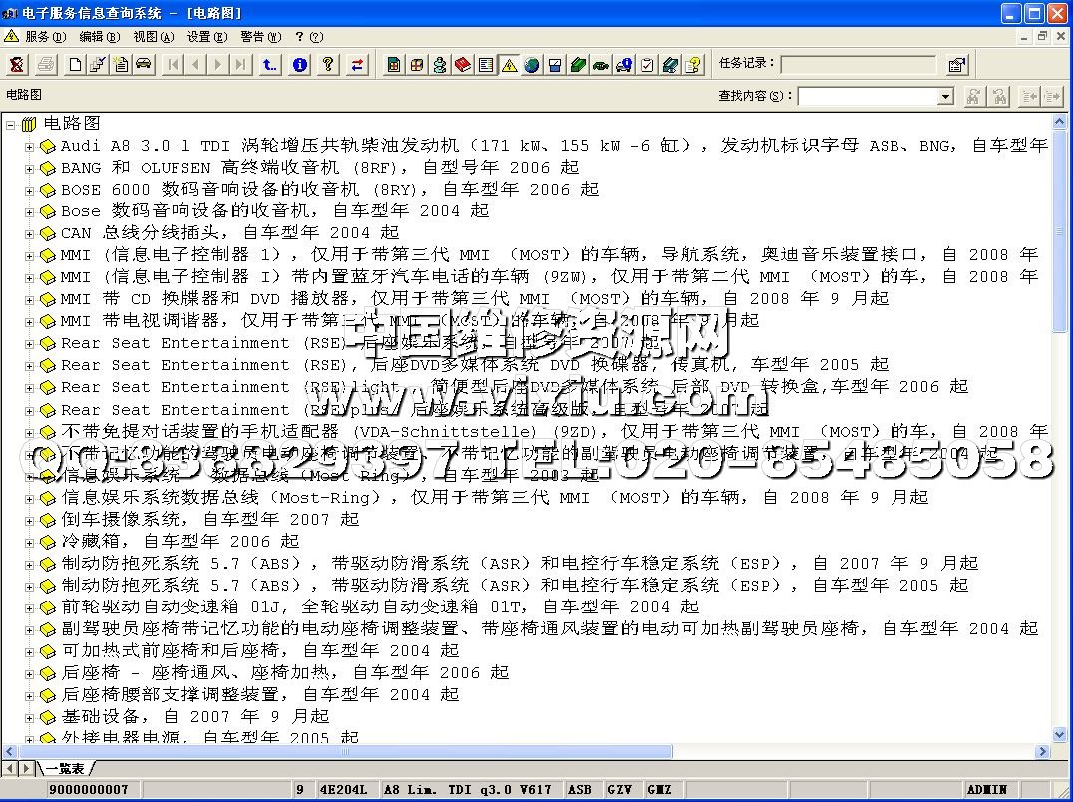Expand the 倒车摄像系统 node

30,520
